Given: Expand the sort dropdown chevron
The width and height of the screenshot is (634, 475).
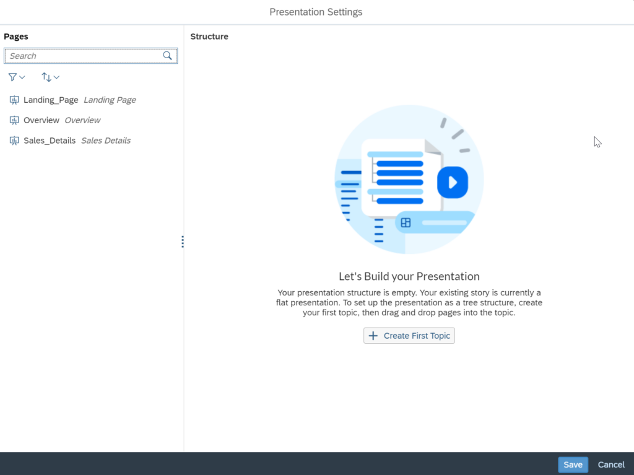Looking at the screenshot, I should tap(56, 77).
